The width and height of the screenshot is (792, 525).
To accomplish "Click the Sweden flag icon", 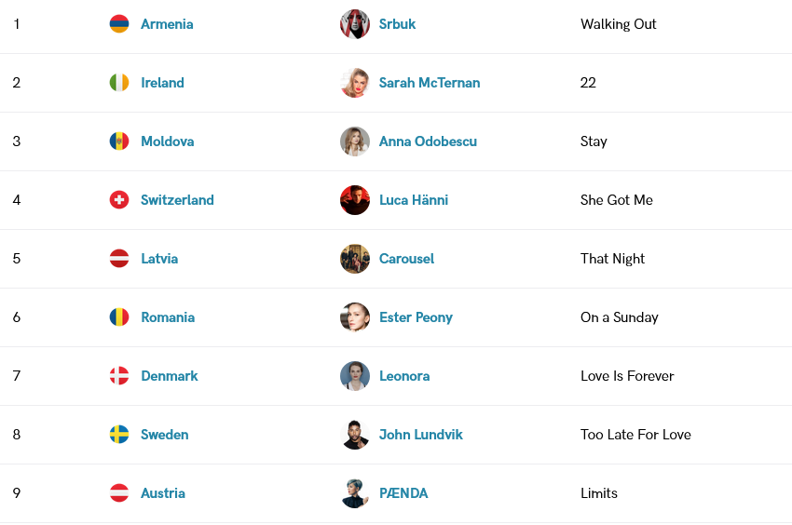I will (x=119, y=434).
